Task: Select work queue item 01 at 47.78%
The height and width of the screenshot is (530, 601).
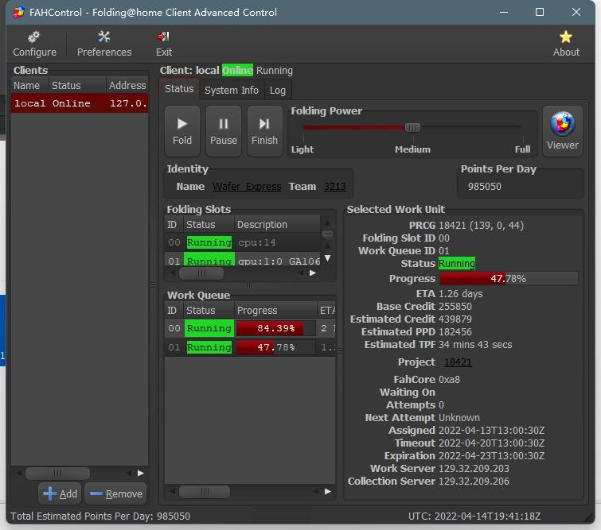Action: pos(250,347)
